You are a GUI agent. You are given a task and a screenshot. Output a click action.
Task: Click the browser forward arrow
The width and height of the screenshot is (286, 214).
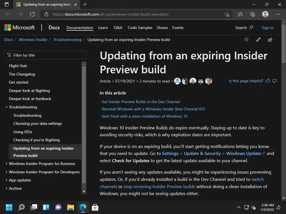tap(20, 14)
